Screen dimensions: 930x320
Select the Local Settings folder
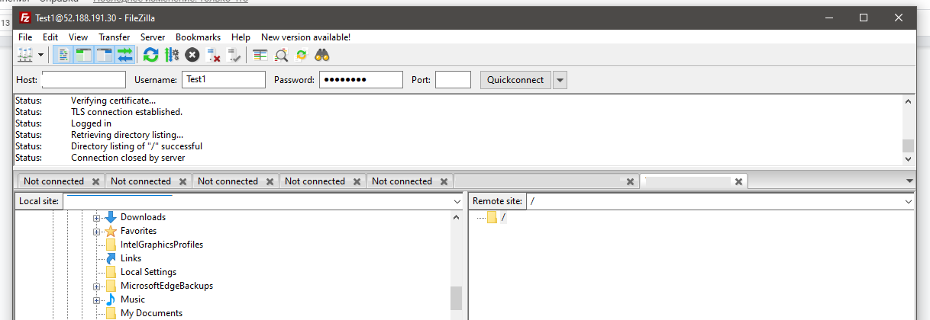click(x=148, y=272)
